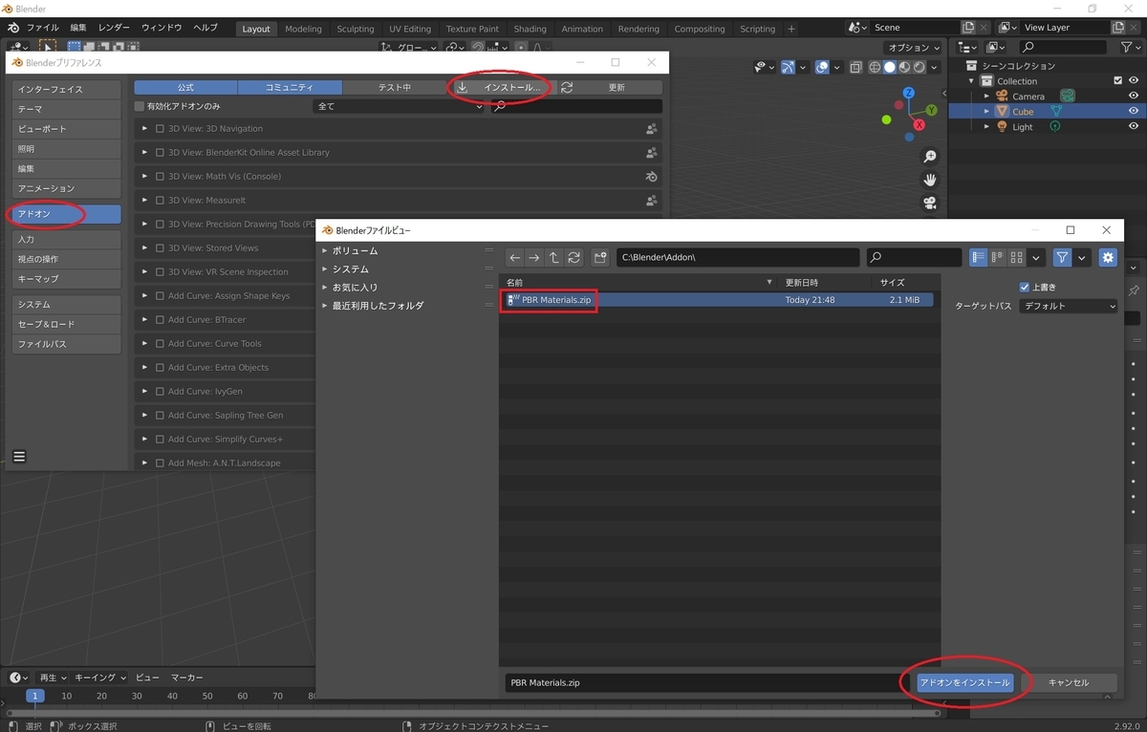Screen dimensions: 1147x732
Task: Click the アドオンをインストール button
Action: pos(963,682)
